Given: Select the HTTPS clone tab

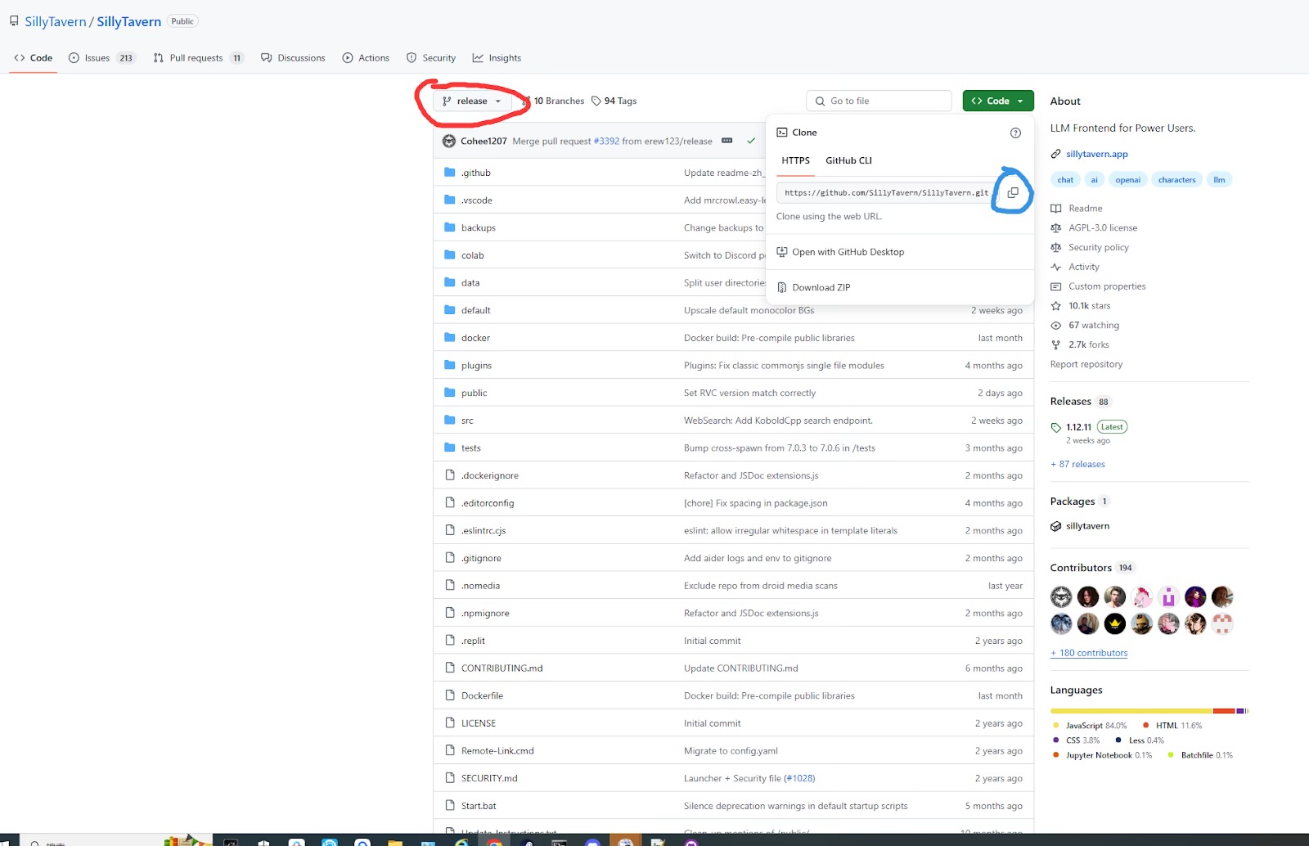Looking at the screenshot, I should 795,160.
